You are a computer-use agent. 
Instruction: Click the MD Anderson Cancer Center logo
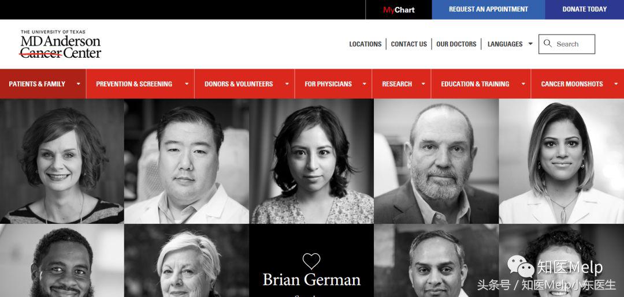(x=61, y=44)
